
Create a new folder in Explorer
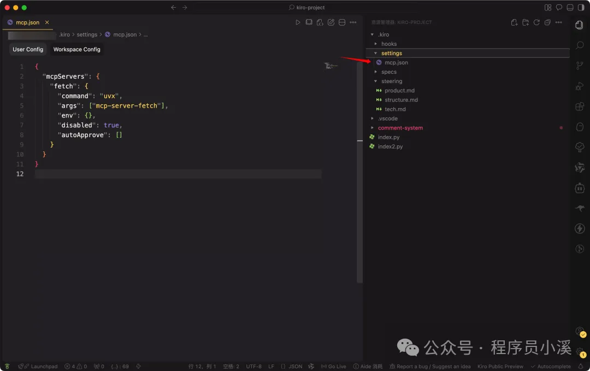coord(526,22)
